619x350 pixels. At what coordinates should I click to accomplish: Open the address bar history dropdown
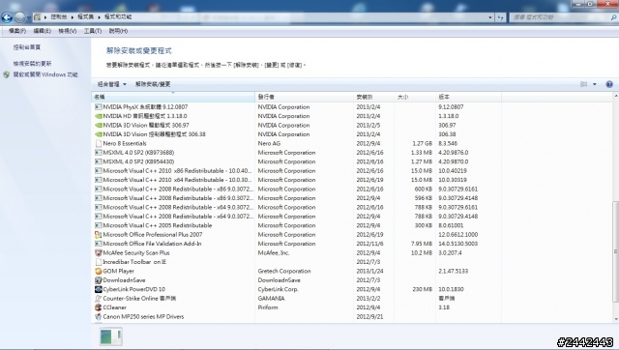click(490, 17)
